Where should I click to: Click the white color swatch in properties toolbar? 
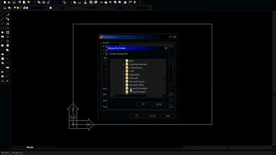pyautogui.click(x=50, y=8)
